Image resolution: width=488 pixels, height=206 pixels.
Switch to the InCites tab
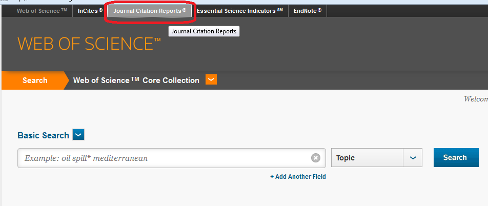[x=90, y=11]
